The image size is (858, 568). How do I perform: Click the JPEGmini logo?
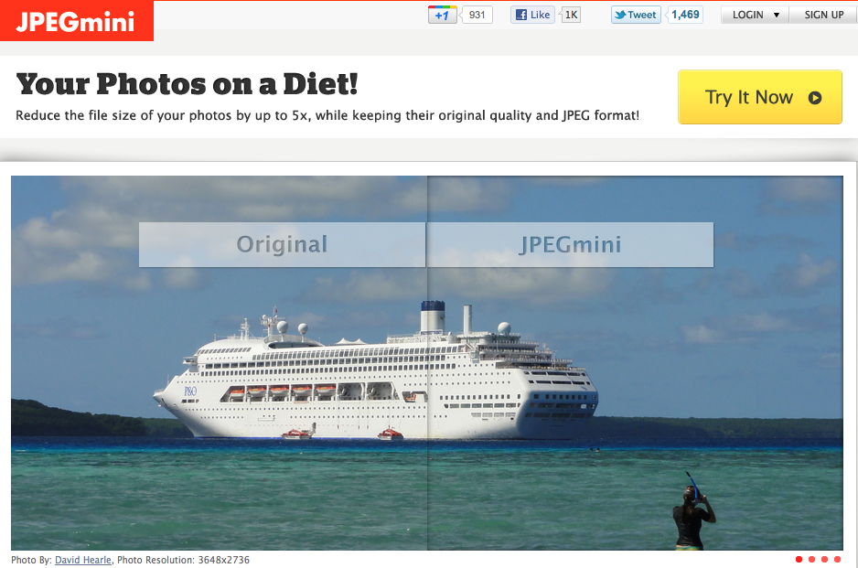click(x=76, y=21)
